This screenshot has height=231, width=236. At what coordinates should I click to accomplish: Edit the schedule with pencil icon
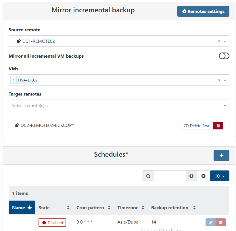[210, 222]
